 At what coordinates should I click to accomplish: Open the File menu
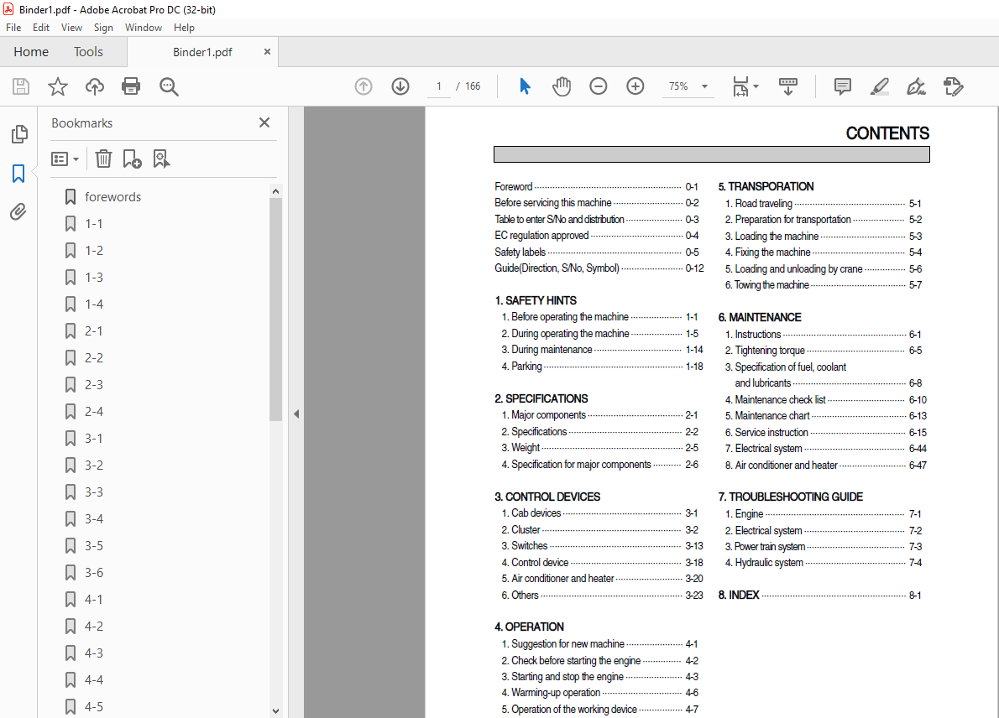(x=13, y=28)
